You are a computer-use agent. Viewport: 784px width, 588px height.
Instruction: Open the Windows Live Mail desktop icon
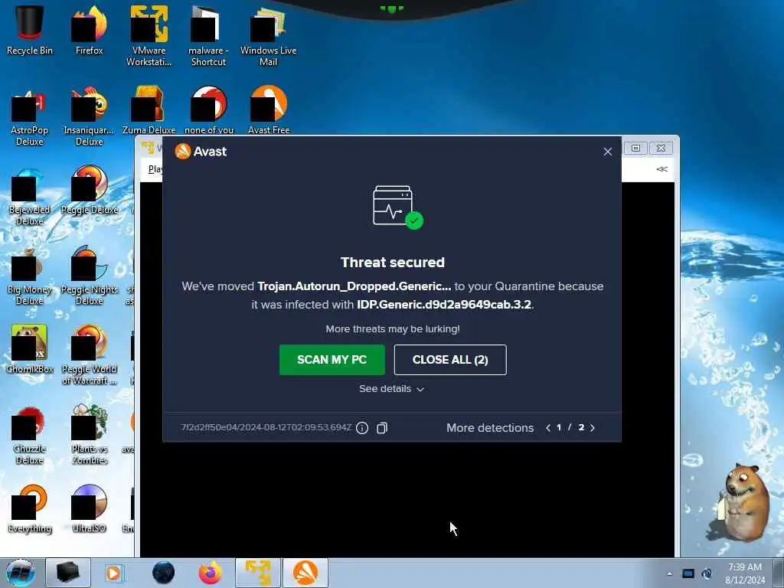click(269, 35)
